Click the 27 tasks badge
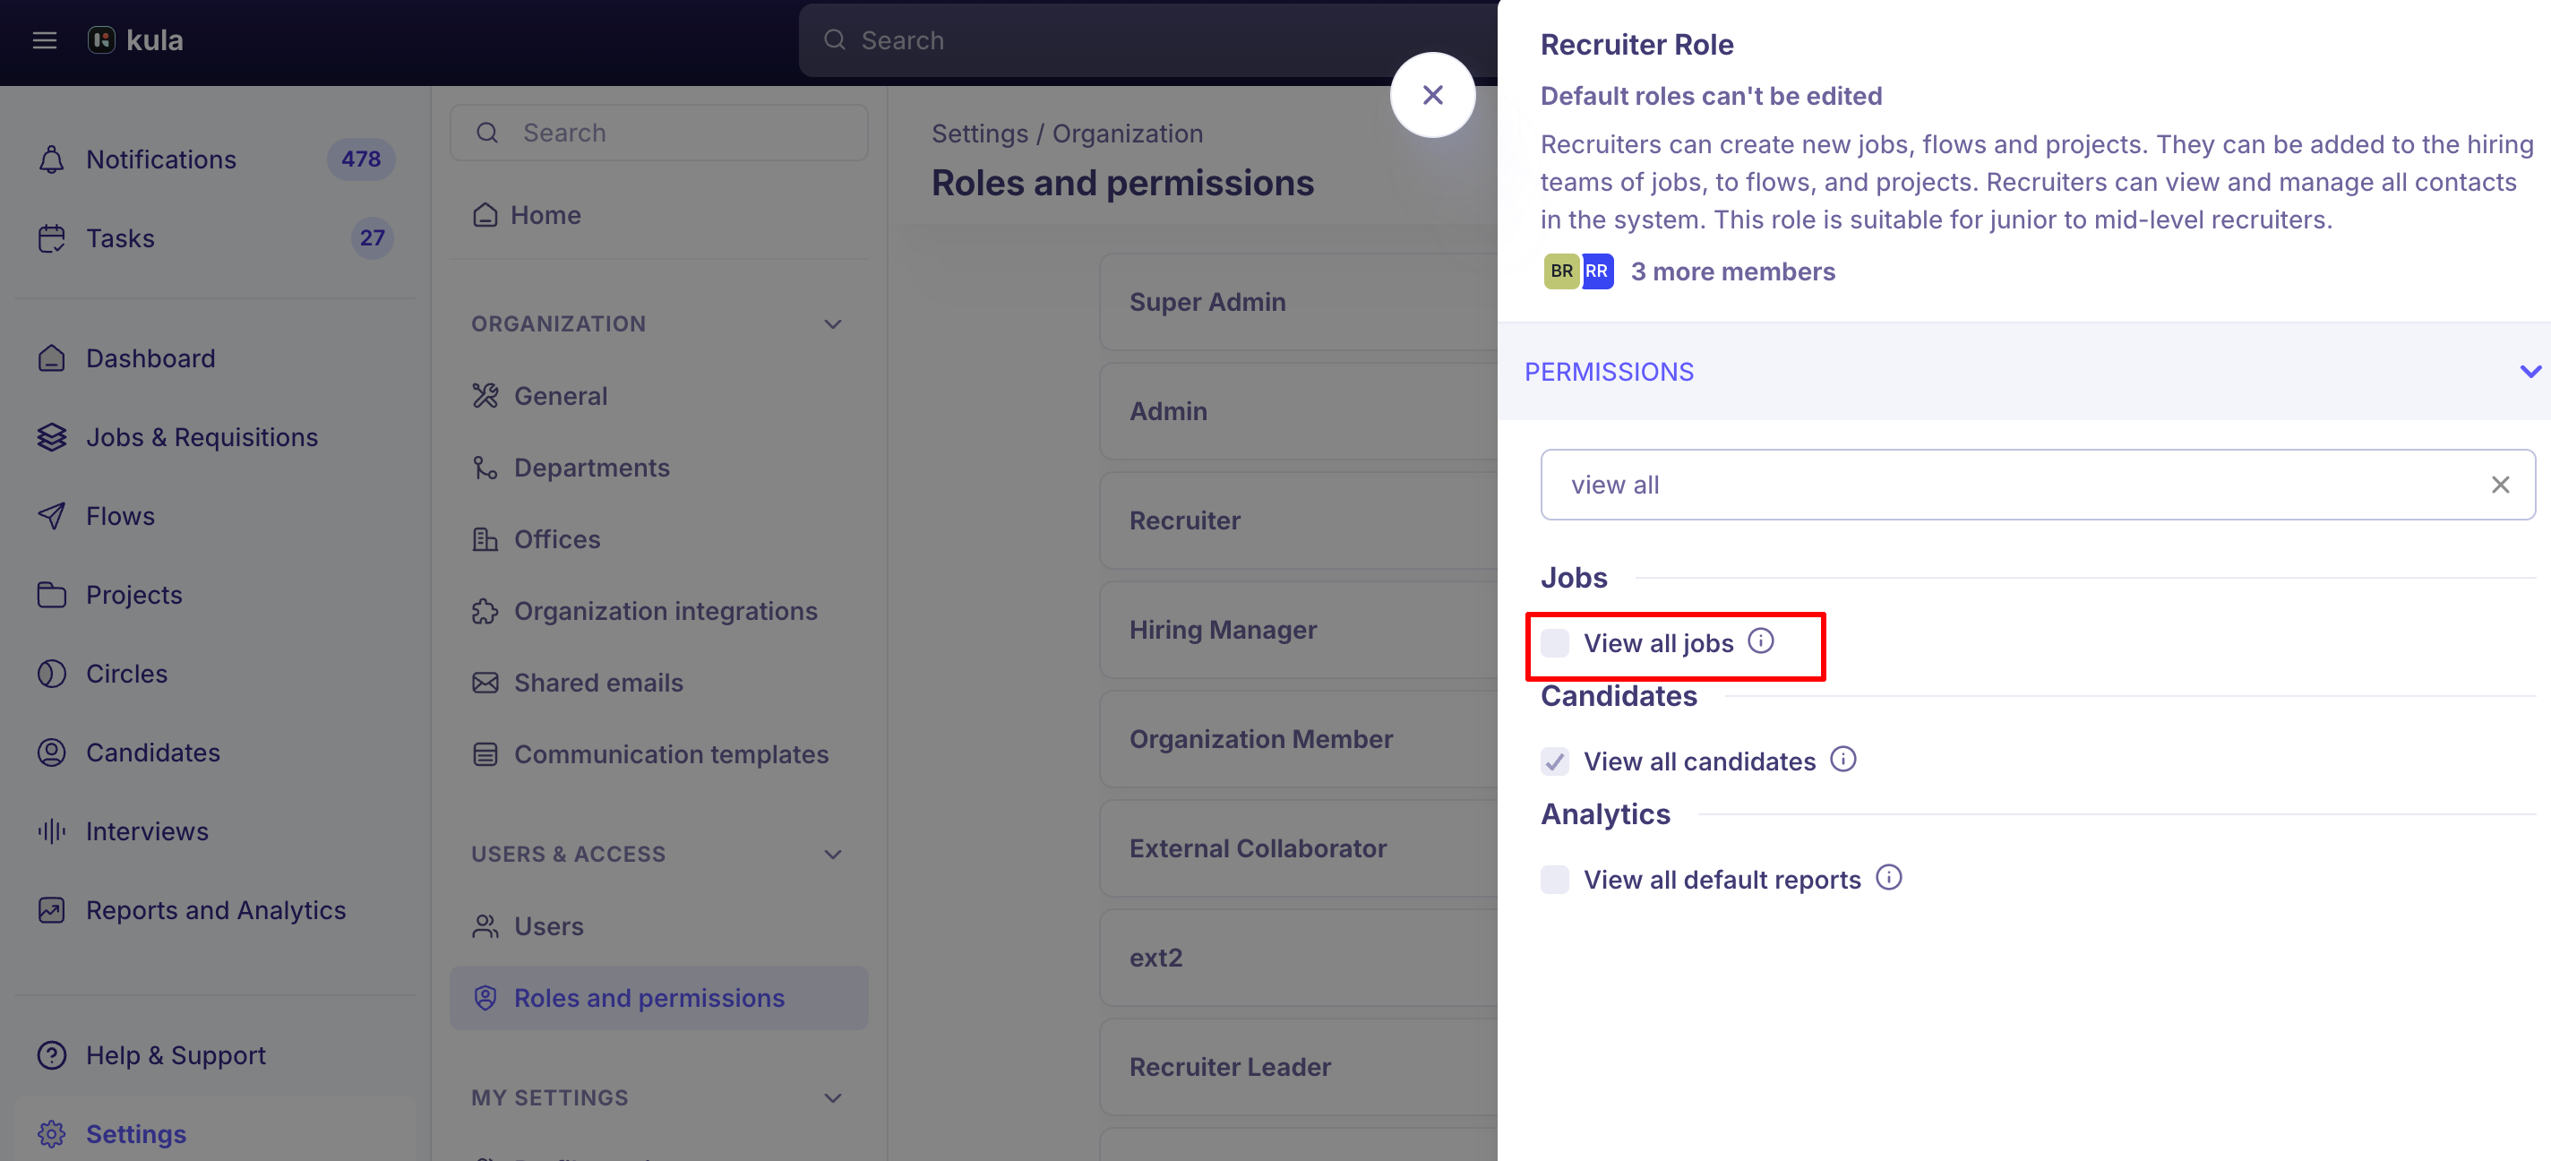Screen dimensions: 2551x1161 [x=373, y=238]
